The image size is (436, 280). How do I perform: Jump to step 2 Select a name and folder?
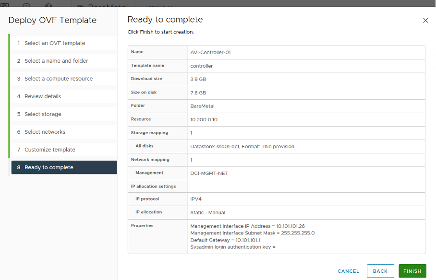[56, 61]
